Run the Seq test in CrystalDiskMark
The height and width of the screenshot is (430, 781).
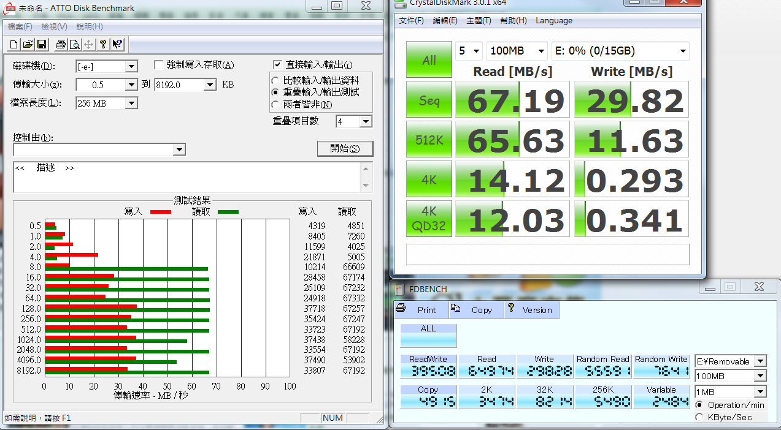(429, 100)
